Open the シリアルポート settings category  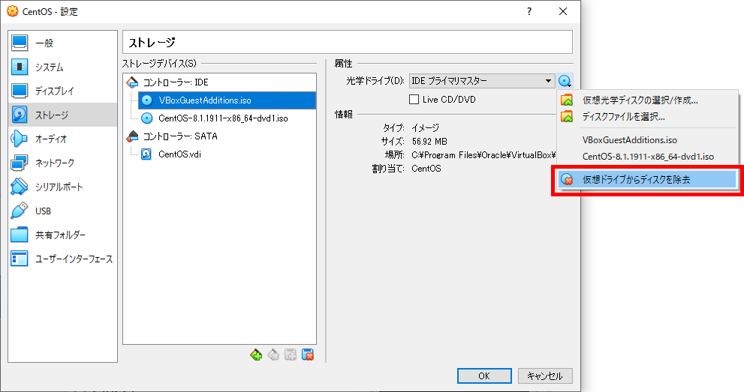tap(62, 187)
